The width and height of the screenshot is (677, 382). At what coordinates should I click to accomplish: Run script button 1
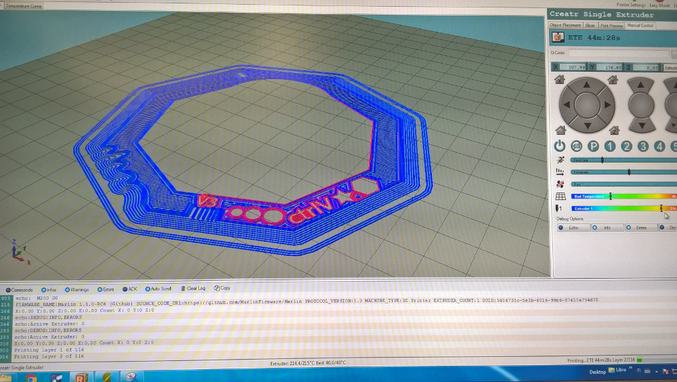tap(610, 146)
